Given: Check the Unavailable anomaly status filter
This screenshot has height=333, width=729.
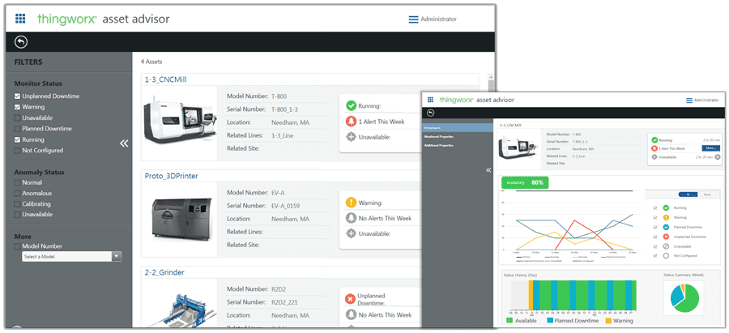Looking at the screenshot, I should 17,215.
